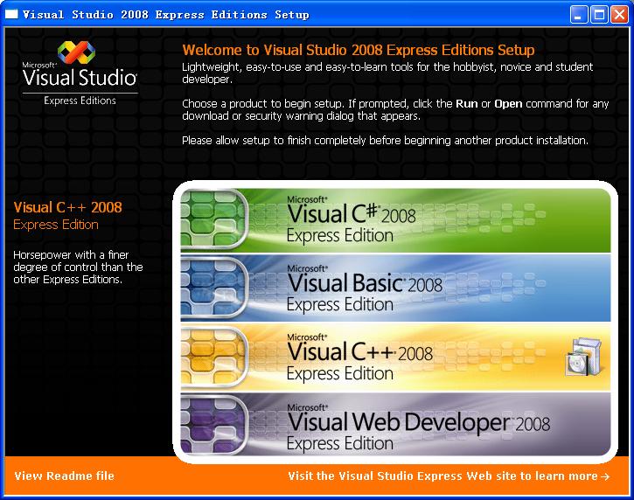Click the blue tile icon of Visual Basic
The height and width of the screenshot is (500, 634).
[214, 288]
